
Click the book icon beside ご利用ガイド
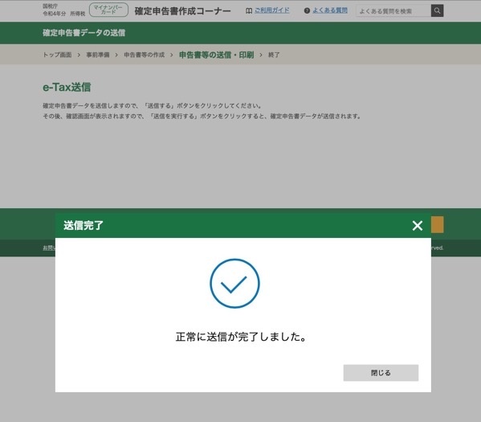[249, 10]
